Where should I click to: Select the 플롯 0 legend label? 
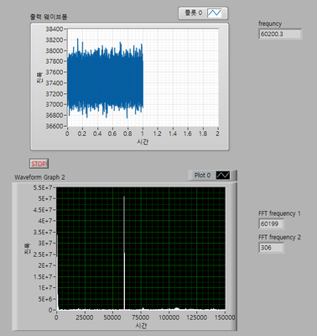(193, 13)
